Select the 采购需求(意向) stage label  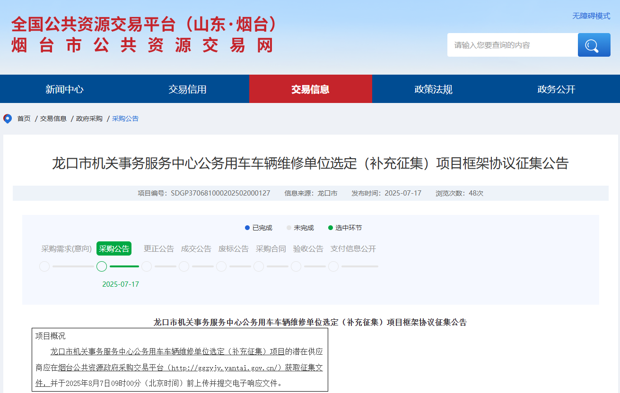click(67, 248)
